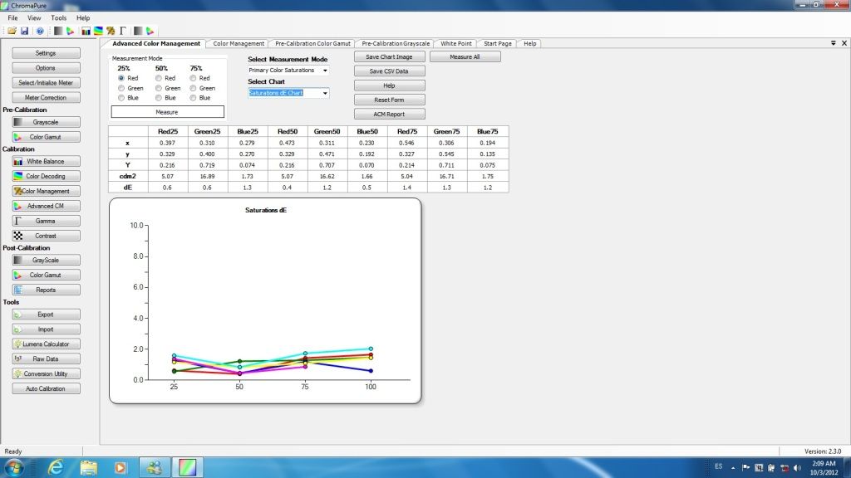851x478 pixels.
Task: Click the Measure All button
Action: [x=465, y=57]
